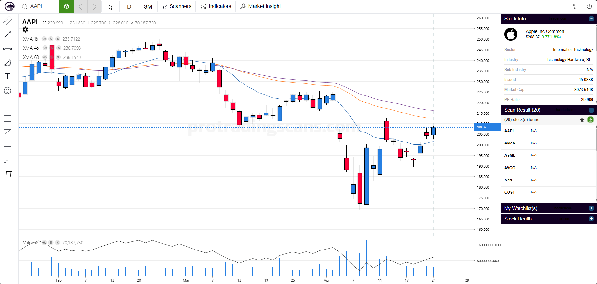
Task: Hide the XMA 45 moving average
Action: [45, 48]
